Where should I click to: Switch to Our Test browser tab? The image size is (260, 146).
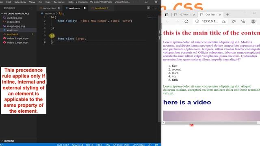(210, 15)
